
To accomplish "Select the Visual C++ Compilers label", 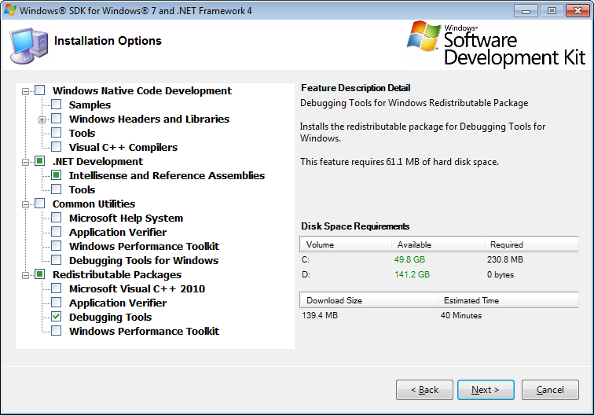I will coord(123,147).
